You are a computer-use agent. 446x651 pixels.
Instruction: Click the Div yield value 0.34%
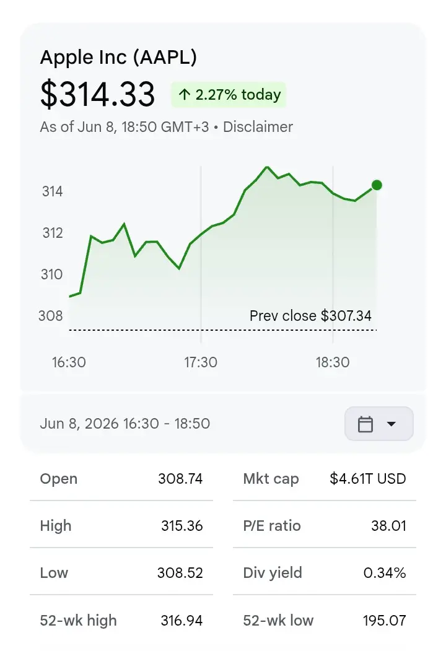[385, 573]
